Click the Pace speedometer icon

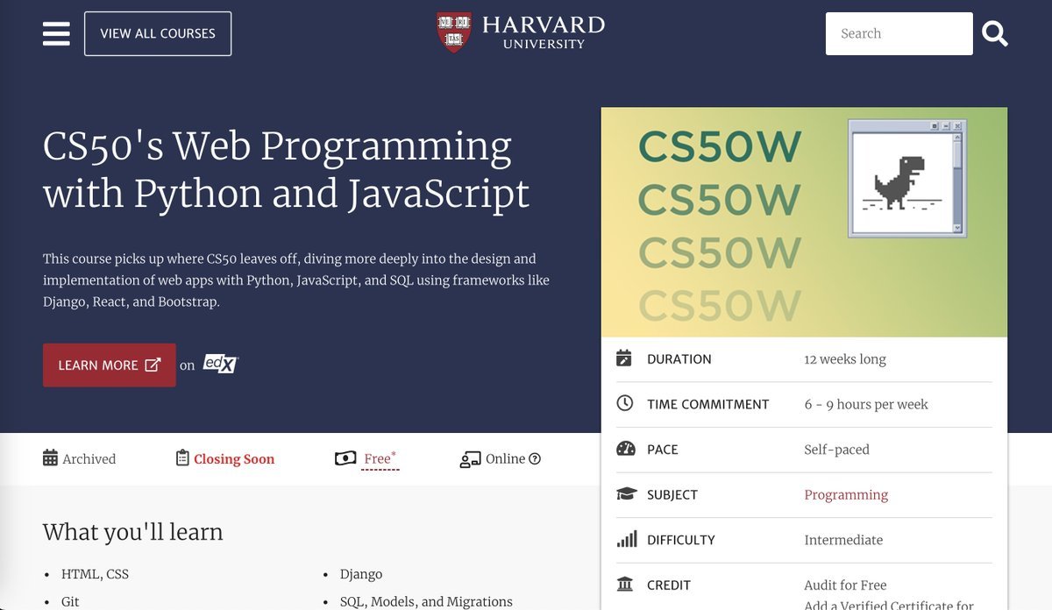coord(625,449)
